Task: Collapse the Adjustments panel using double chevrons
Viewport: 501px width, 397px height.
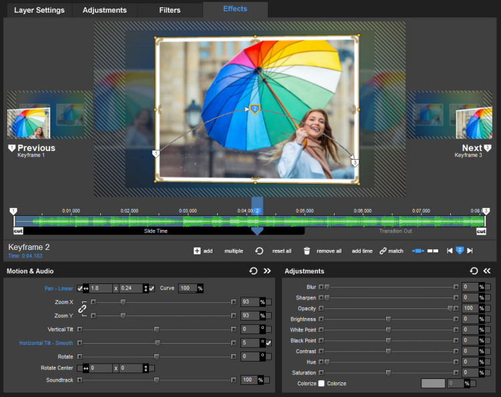Action: [487, 271]
